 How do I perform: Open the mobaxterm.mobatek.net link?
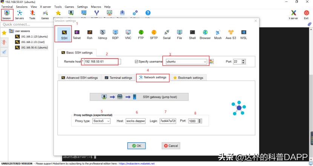[x=137, y=164]
